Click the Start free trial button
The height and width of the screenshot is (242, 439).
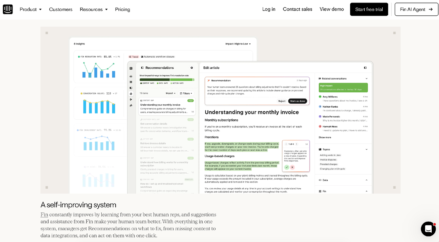369,9
